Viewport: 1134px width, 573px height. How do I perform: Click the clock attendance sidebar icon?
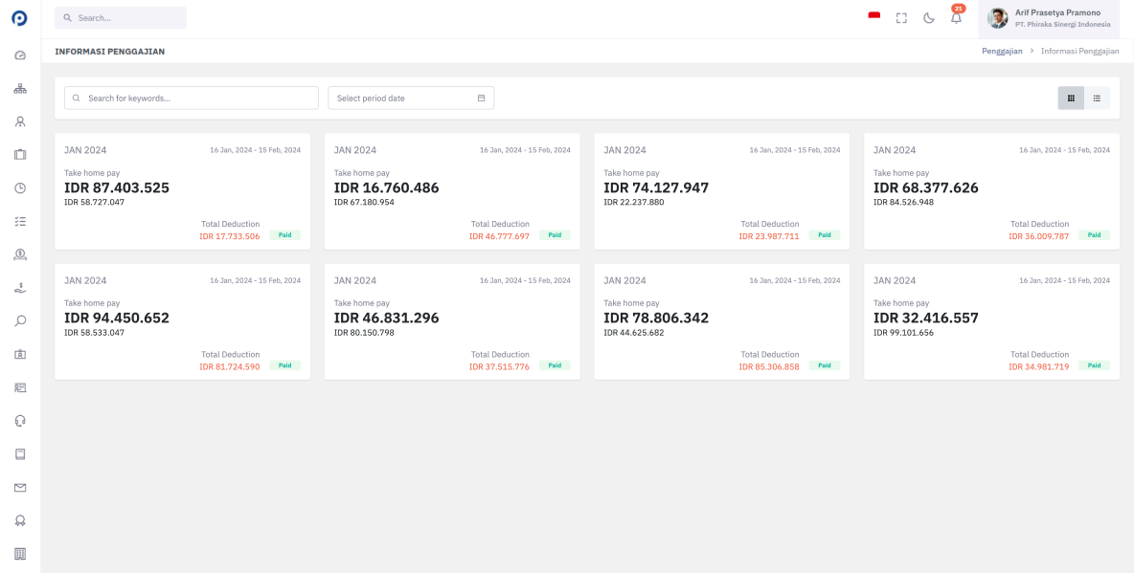tap(20, 187)
